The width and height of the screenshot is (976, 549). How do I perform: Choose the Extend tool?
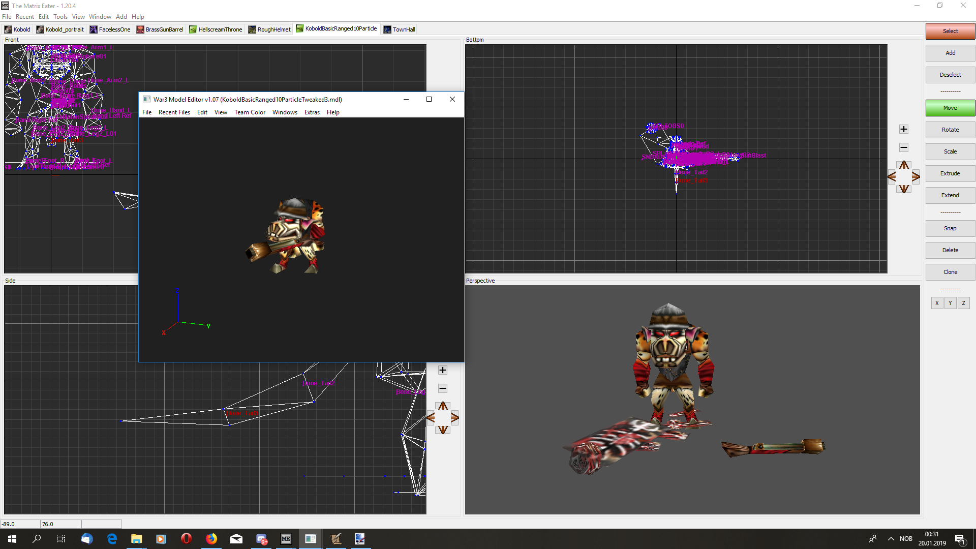tap(950, 195)
